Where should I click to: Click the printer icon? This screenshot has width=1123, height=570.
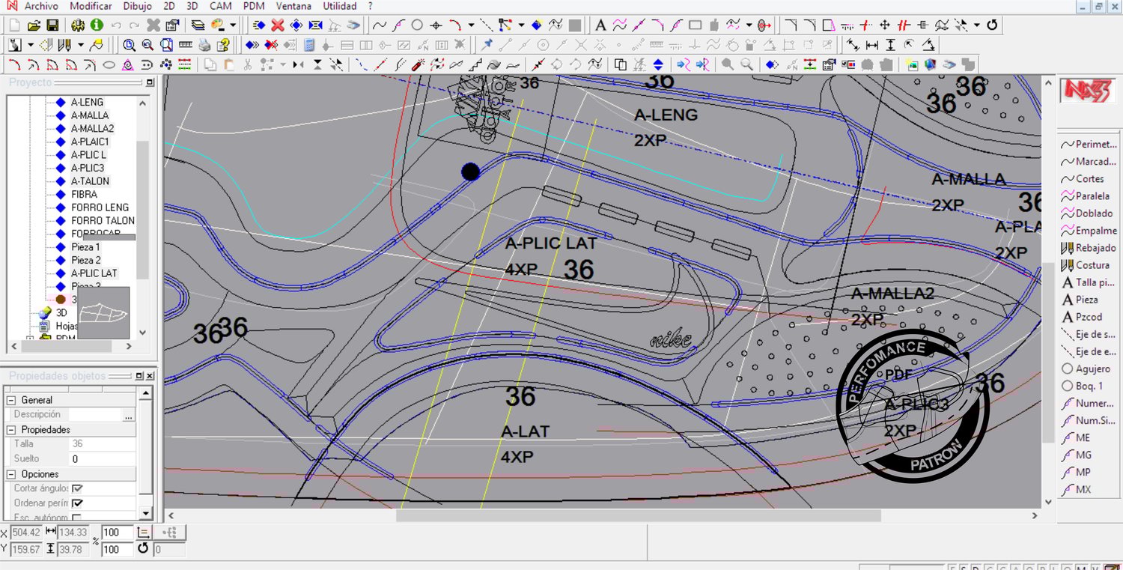204,45
